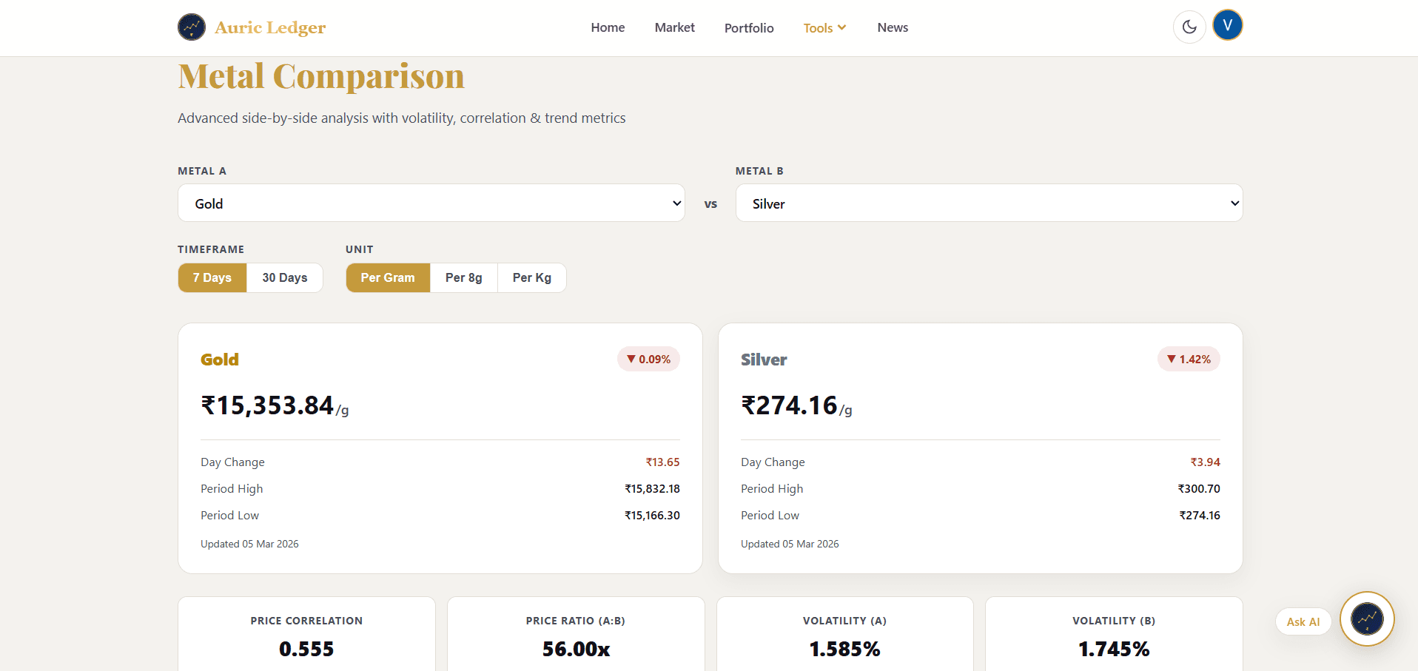Image resolution: width=1418 pixels, height=671 pixels.
Task: Toggle dark mode with the moon icon
Action: click(1189, 27)
